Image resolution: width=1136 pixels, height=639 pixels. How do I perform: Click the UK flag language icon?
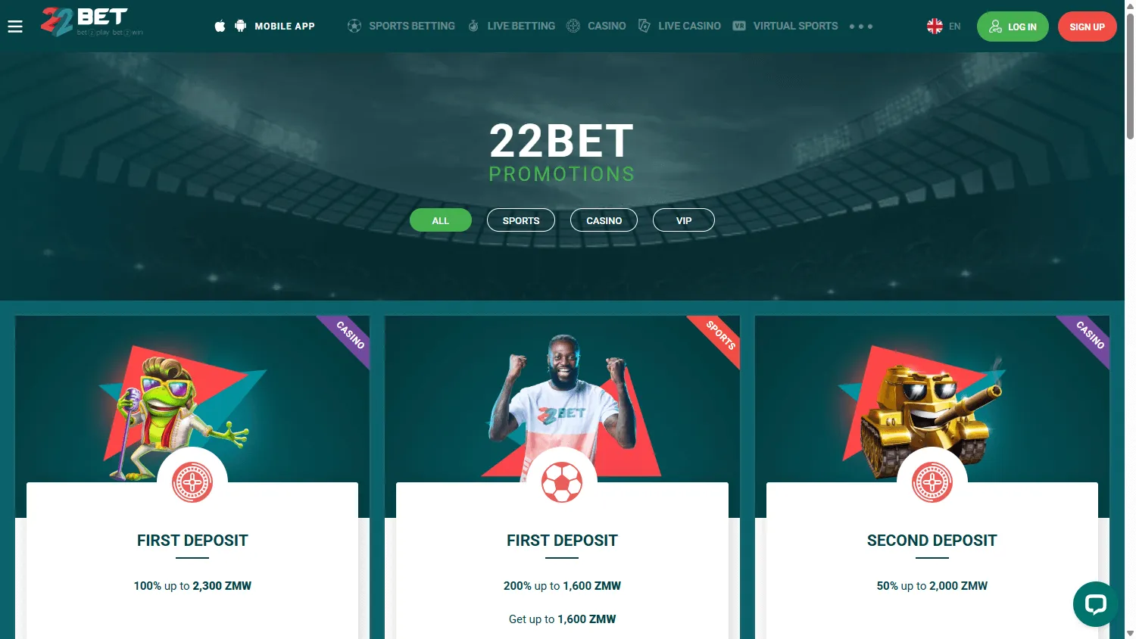click(x=935, y=26)
